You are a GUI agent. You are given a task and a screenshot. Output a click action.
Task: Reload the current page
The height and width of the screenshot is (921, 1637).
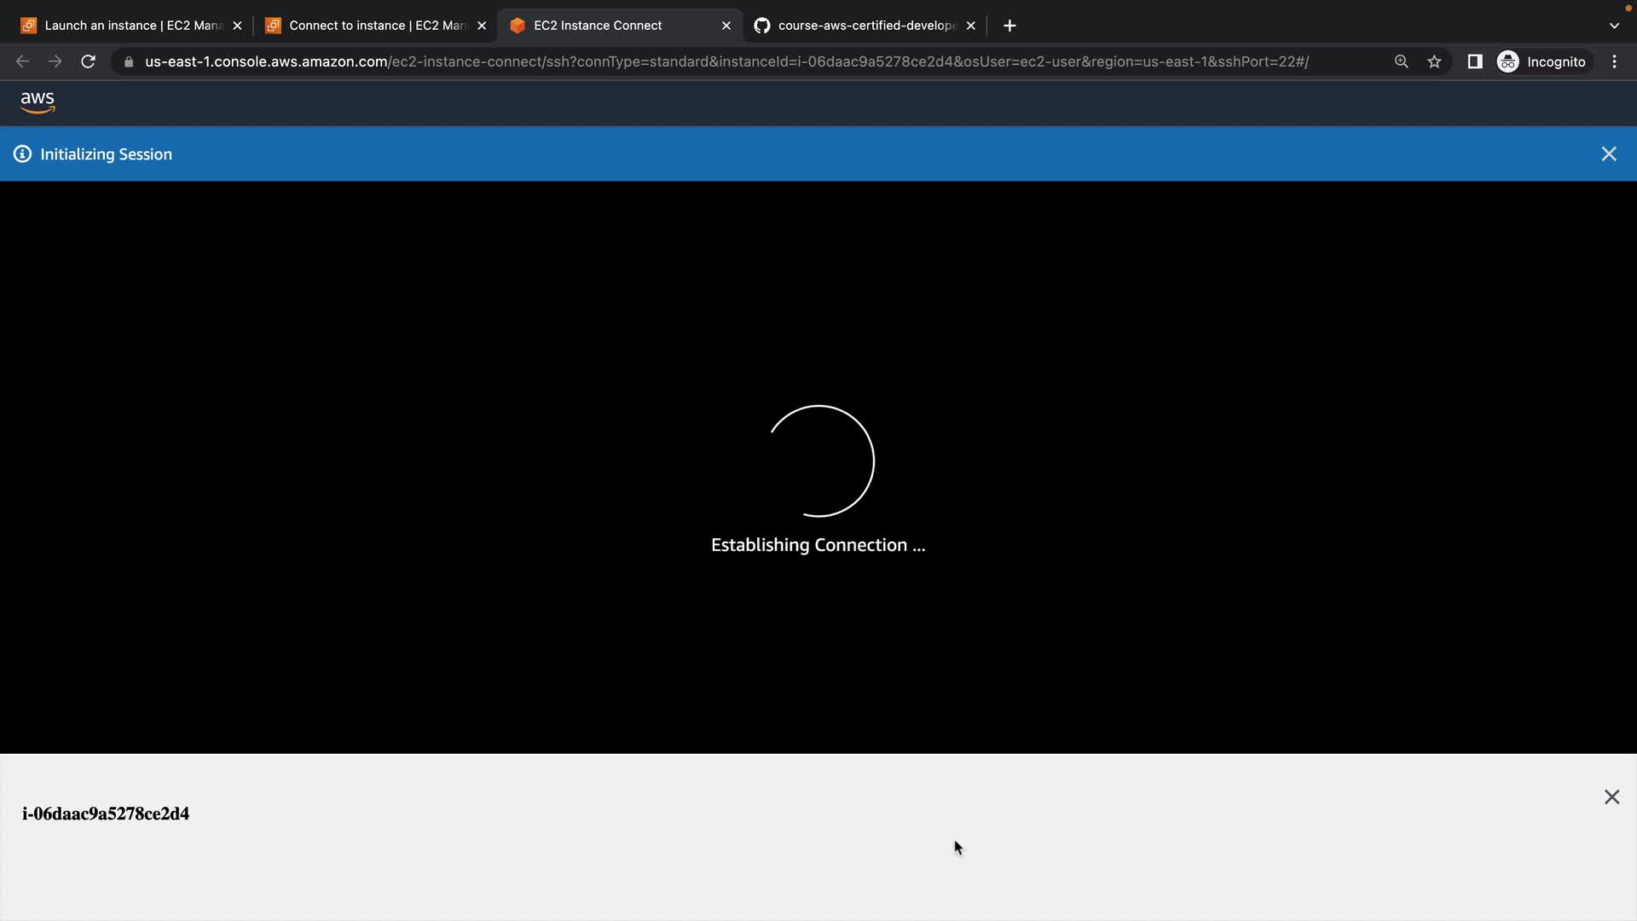[x=88, y=61]
